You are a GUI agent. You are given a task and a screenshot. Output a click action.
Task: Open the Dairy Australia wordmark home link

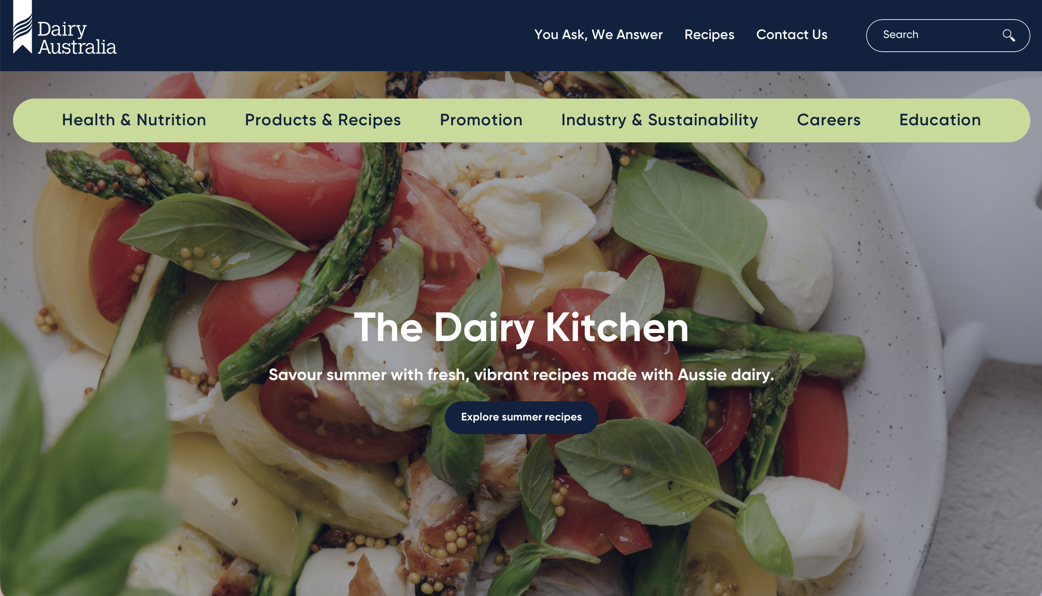coord(77,38)
